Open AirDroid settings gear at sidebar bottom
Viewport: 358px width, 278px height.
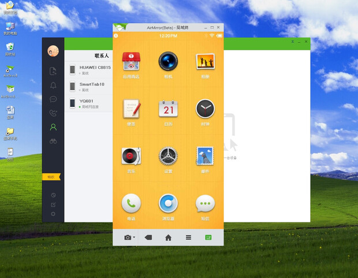[x=53, y=214]
